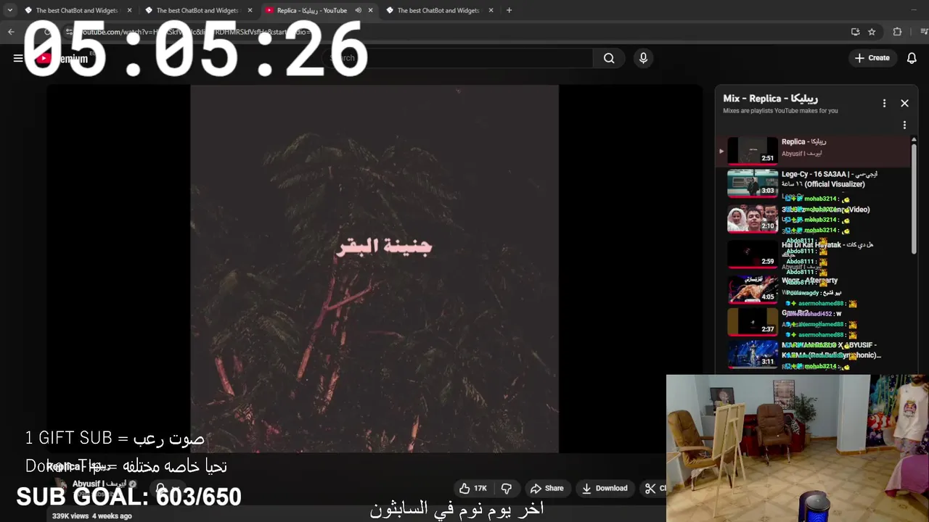Open the tab search dropdown arrow
This screenshot has height=522, width=929.
pyautogui.click(x=9, y=10)
